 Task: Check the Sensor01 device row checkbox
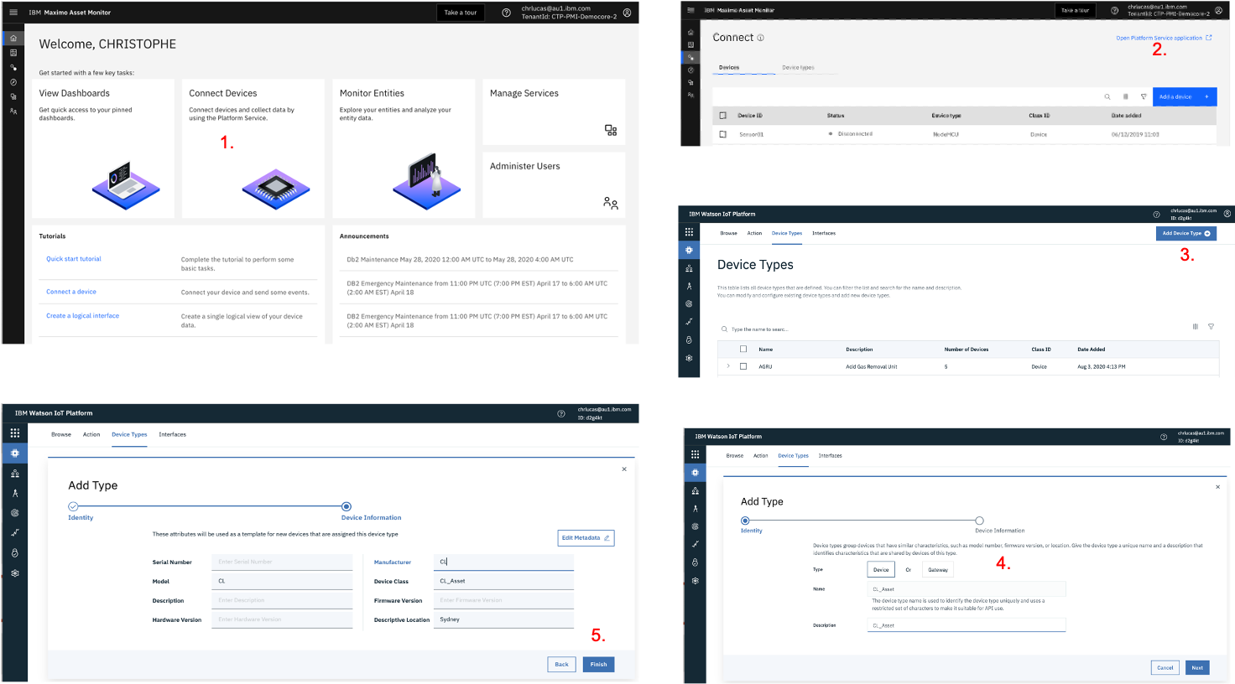tap(722, 134)
